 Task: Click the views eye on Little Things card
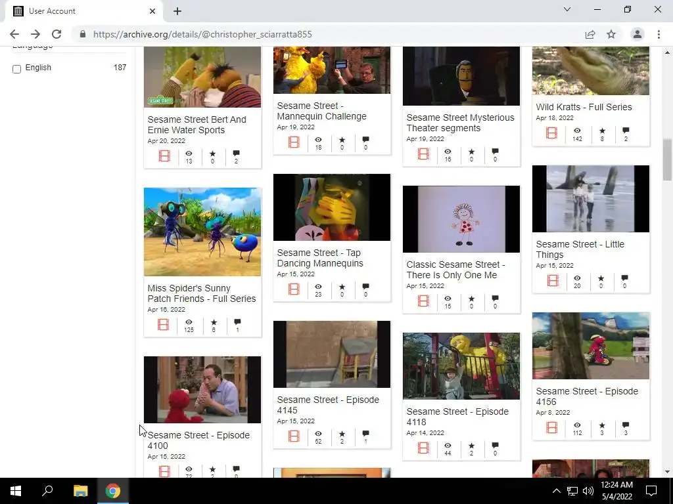pyautogui.click(x=577, y=278)
